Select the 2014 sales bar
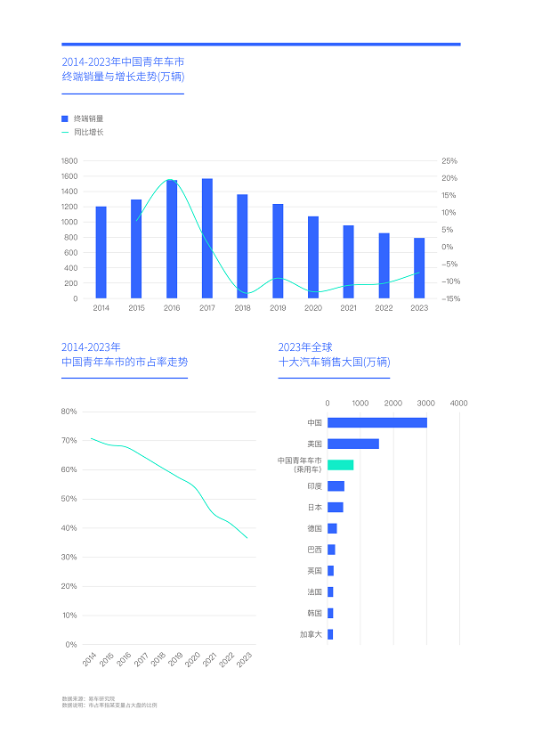534x750 pixels. click(101, 252)
